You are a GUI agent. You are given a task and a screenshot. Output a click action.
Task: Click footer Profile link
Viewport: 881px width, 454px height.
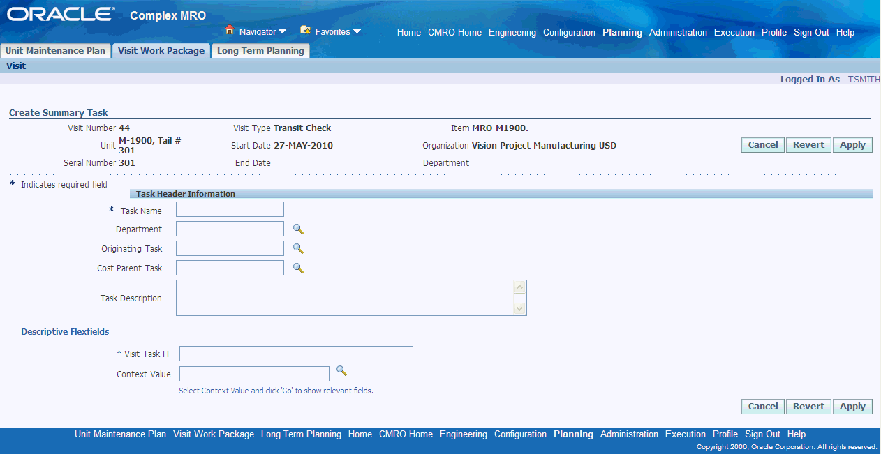coord(725,434)
